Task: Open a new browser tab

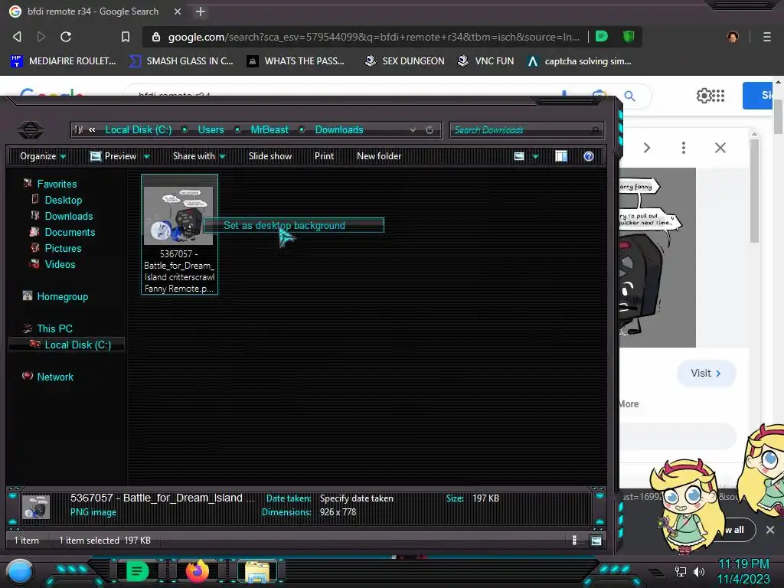Action: pos(201,11)
